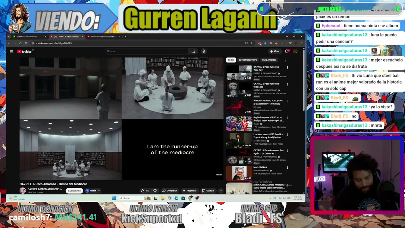Screen dimensions: 405x228
Task: Click the browser address bar URL
Action: click(54, 43)
